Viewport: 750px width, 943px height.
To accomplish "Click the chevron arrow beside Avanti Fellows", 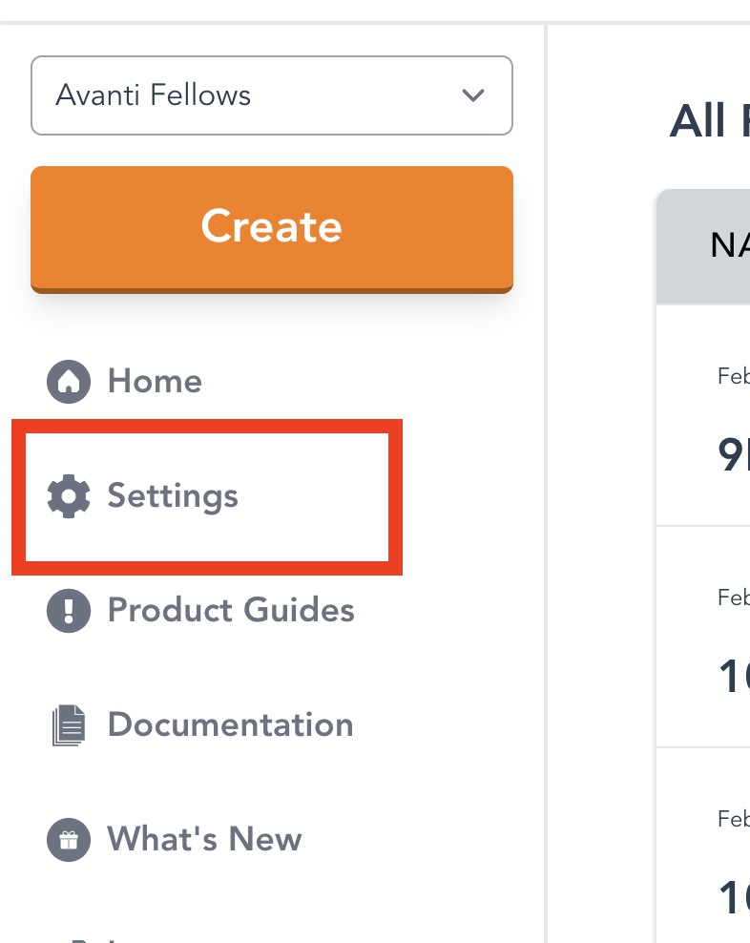I will coord(471,95).
